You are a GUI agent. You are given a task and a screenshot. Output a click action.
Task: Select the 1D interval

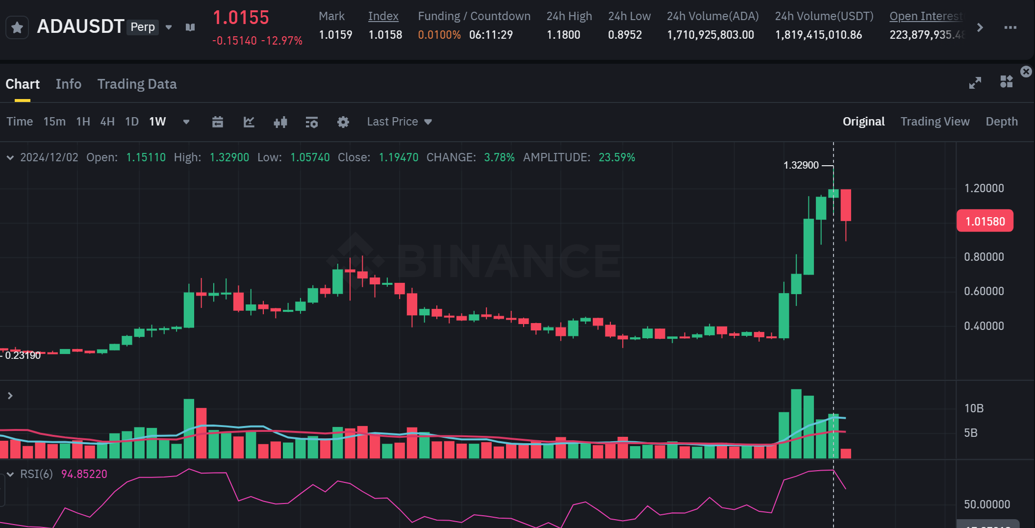click(x=132, y=122)
